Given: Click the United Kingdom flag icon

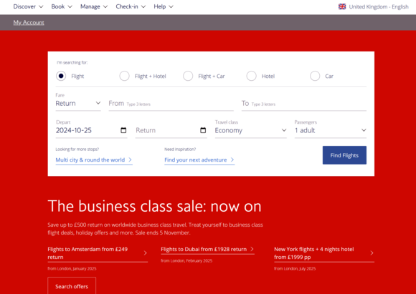Looking at the screenshot, I should coord(342,6).
